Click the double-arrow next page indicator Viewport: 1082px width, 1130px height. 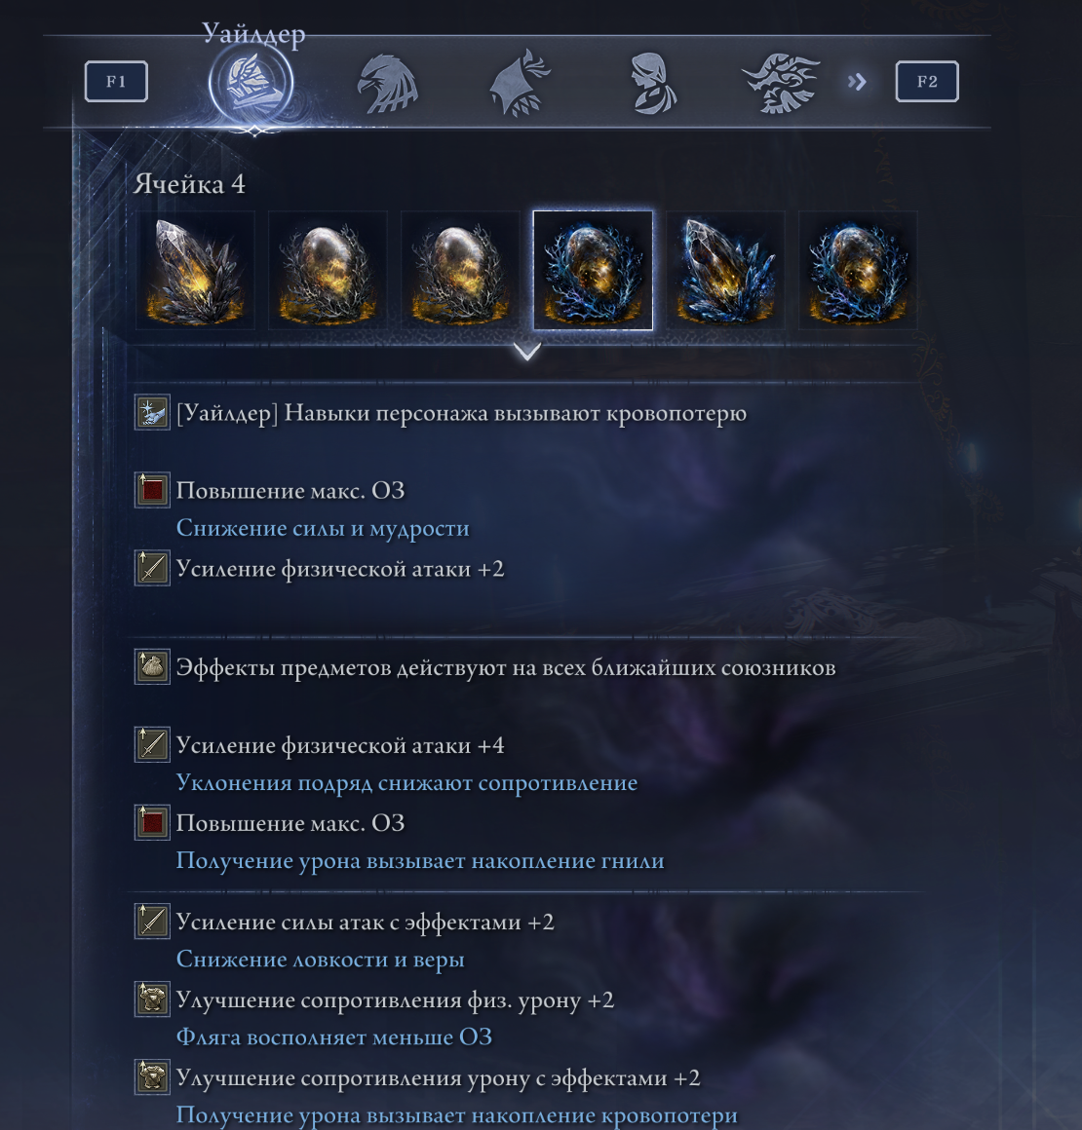click(x=857, y=82)
